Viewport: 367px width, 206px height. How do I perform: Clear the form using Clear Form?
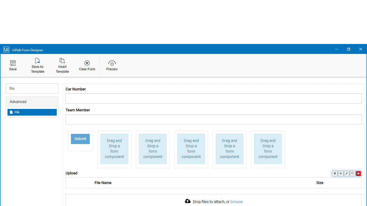point(87,65)
